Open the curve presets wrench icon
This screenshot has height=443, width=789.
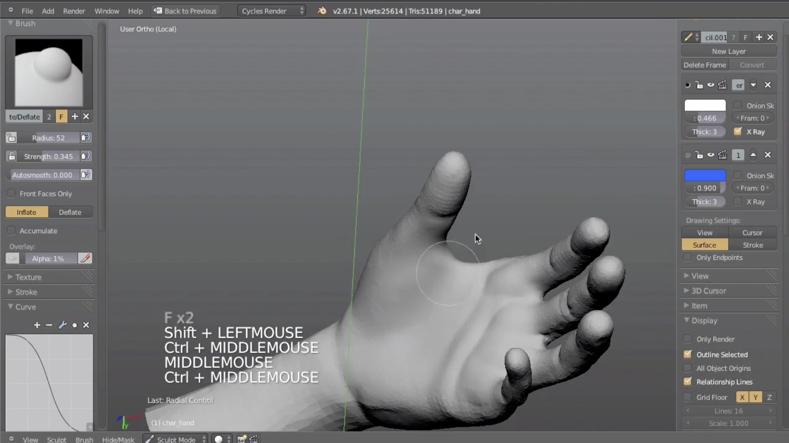pos(62,325)
